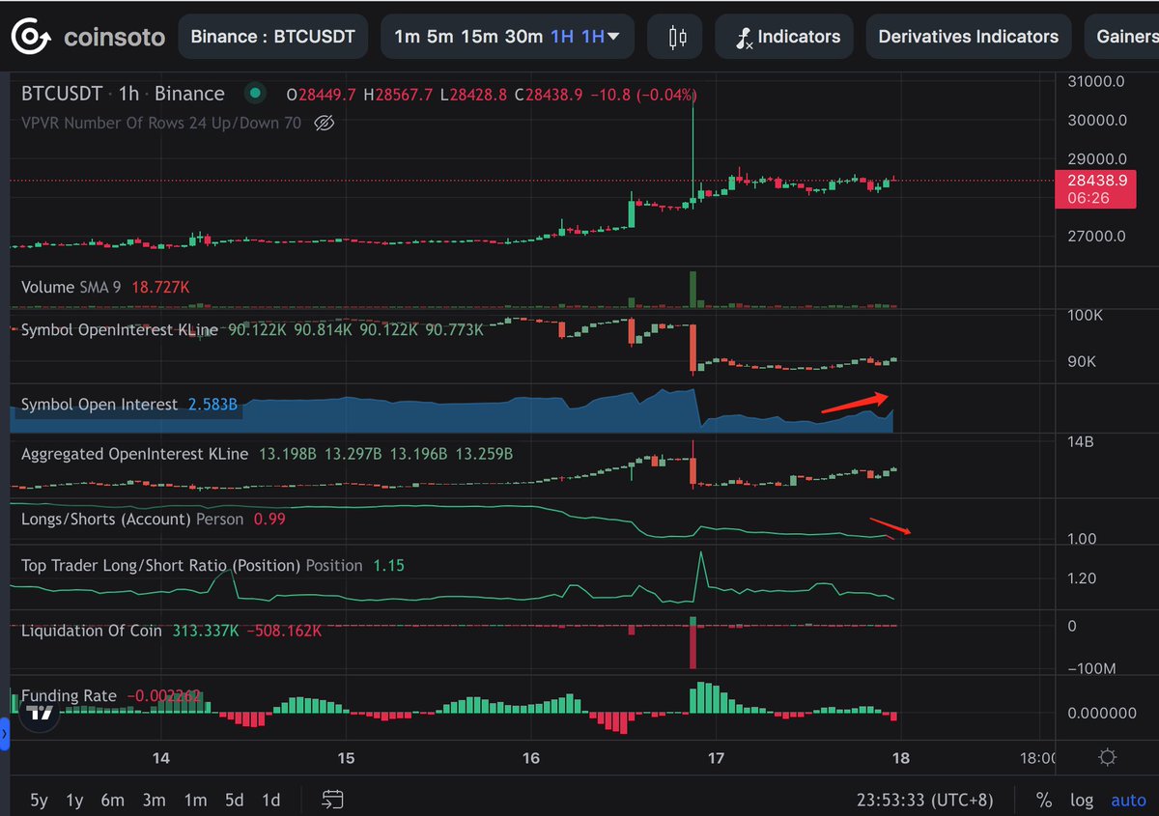Set the range to 1d
This screenshot has height=816, width=1159.
(271, 800)
